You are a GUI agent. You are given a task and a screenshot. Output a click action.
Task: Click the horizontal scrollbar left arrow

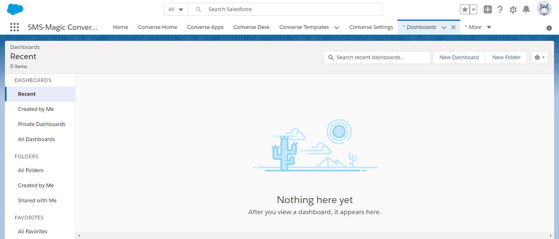79,235
